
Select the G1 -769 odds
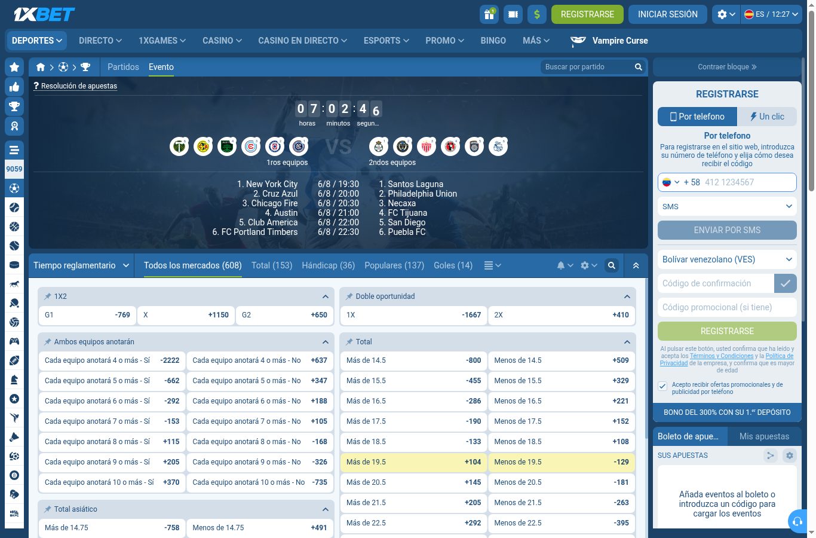87,315
